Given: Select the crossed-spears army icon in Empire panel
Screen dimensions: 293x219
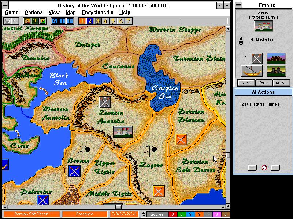Looking at the screenshot, I should click(x=257, y=58).
